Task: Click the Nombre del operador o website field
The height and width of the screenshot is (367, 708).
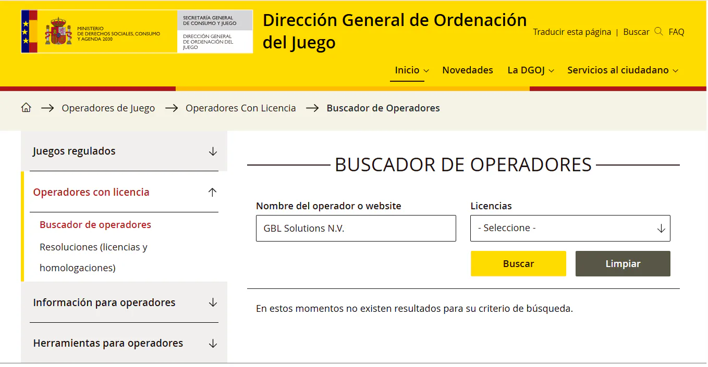Action: click(x=356, y=228)
